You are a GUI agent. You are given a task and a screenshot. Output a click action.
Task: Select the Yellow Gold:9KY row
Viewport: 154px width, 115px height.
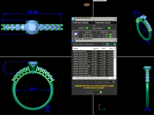point(93,51)
